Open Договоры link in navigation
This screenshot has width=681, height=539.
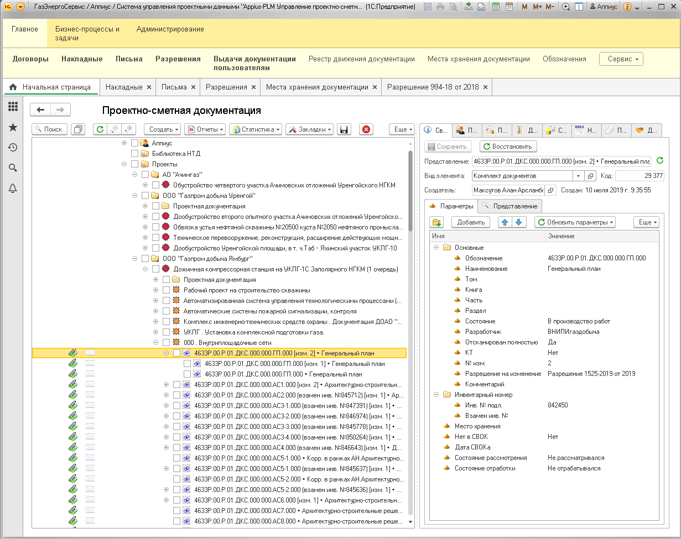click(x=30, y=59)
